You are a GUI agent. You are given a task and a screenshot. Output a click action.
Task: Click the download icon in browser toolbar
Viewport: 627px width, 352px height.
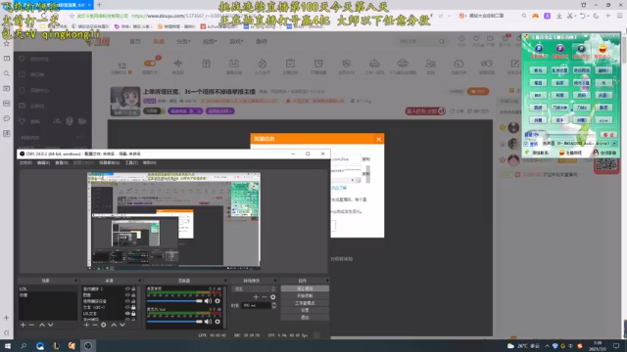click(559, 16)
